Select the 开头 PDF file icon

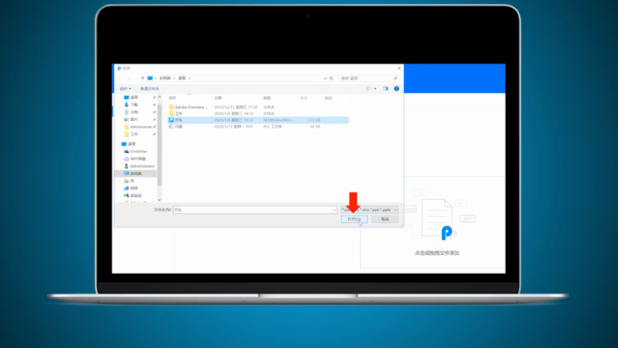point(171,120)
